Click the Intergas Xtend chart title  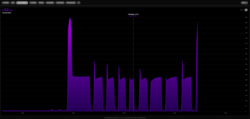pos(7,13)
